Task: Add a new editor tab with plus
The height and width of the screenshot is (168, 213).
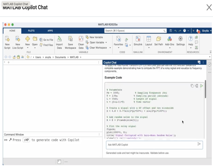Action: (8, 62)
